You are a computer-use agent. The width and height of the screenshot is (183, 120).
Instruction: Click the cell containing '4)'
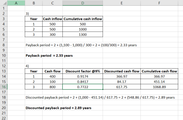click(x=34, y=66)
